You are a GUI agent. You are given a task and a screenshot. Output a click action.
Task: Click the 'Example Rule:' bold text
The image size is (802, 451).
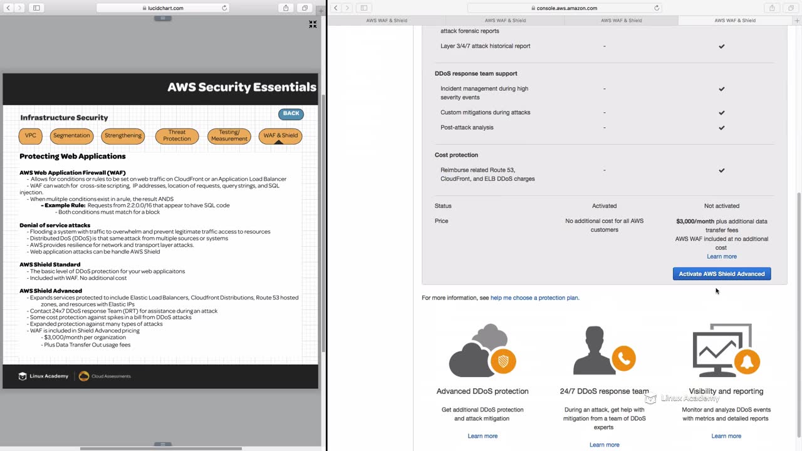tap(65, 205)
